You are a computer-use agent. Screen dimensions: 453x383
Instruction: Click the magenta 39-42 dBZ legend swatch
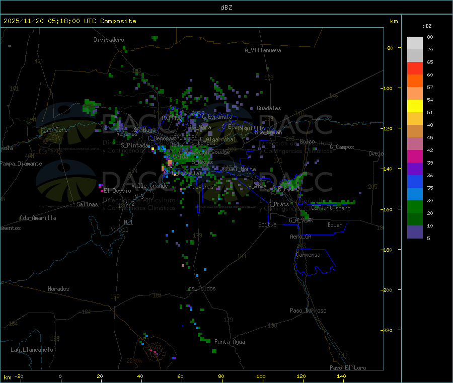[415, 156]
